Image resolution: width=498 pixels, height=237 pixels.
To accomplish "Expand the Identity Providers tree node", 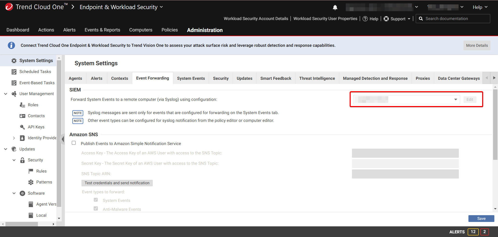I will [14, 138].
